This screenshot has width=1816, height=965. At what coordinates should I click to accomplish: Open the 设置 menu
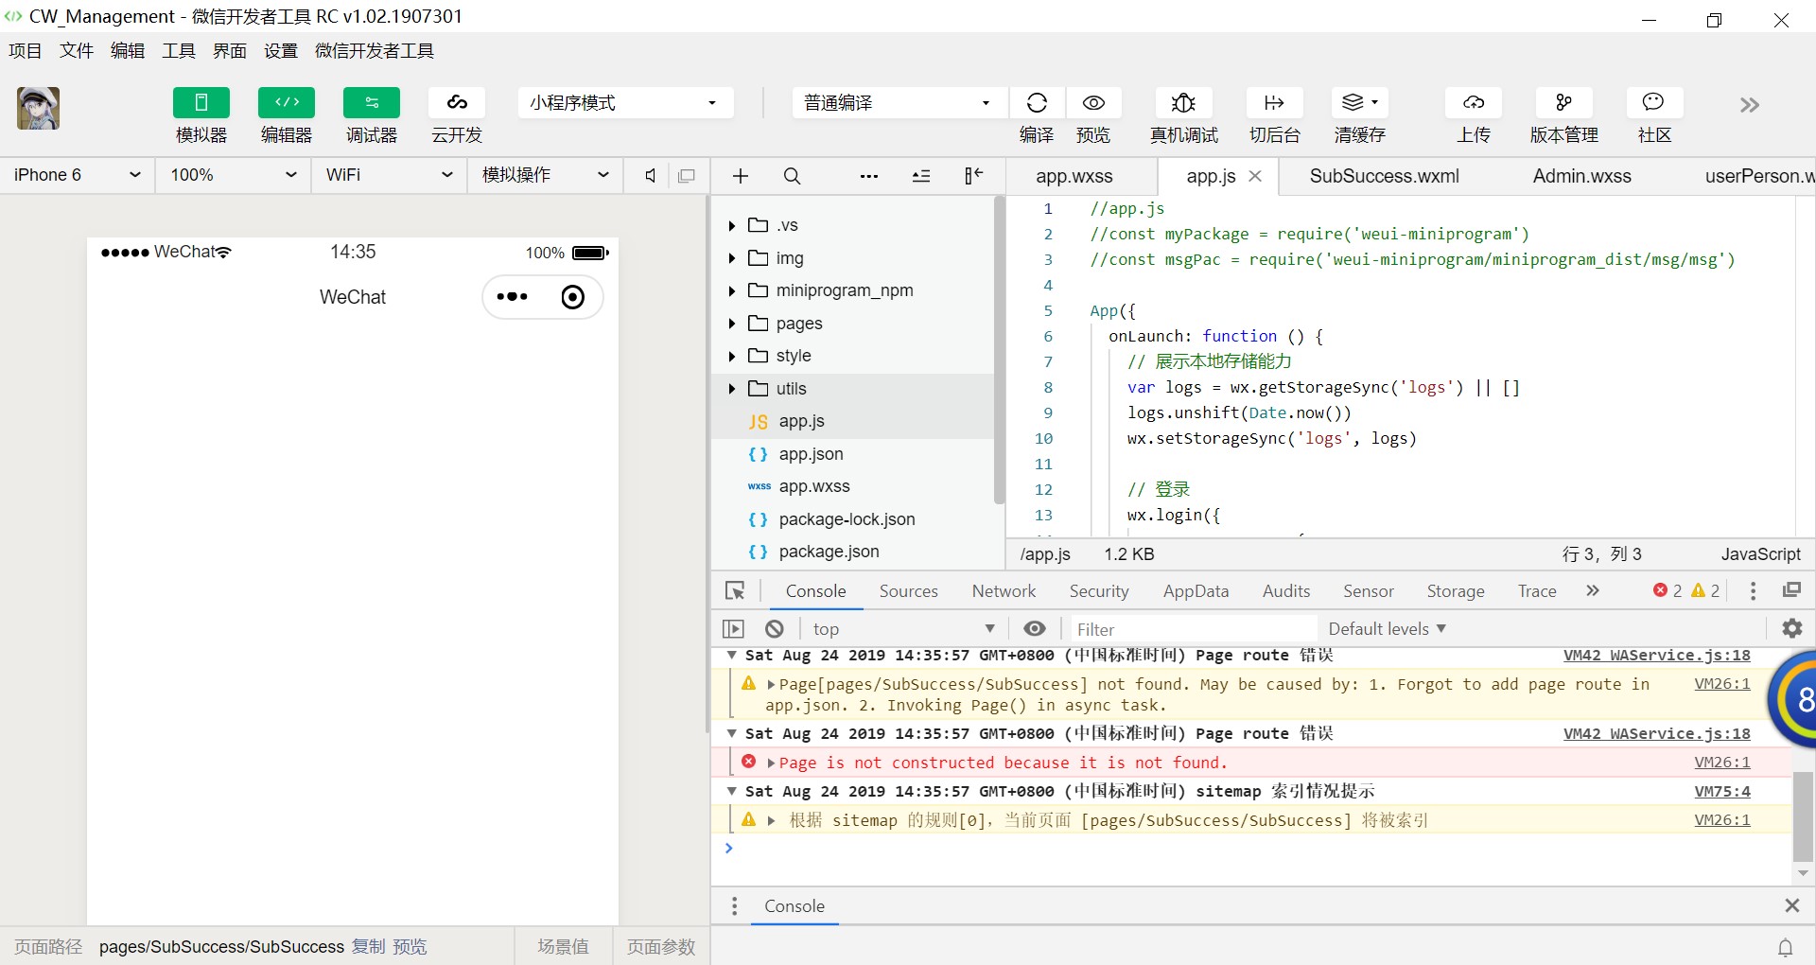point(280,51)
